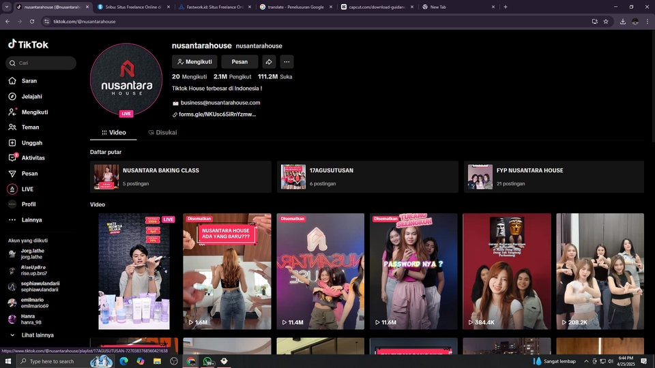Click the taskbar search box

65,361
